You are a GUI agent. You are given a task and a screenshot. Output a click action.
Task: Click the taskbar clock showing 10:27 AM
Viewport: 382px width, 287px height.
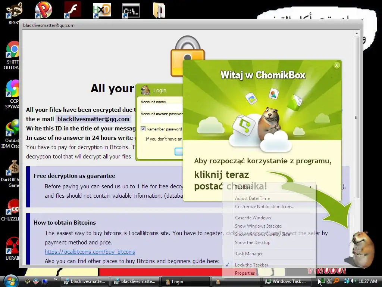click(x=367, y=281)
